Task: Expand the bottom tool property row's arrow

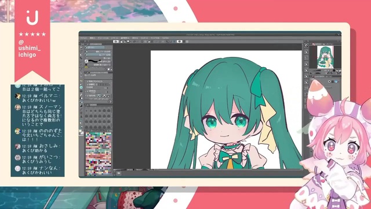Action: (x=85, y=96)
